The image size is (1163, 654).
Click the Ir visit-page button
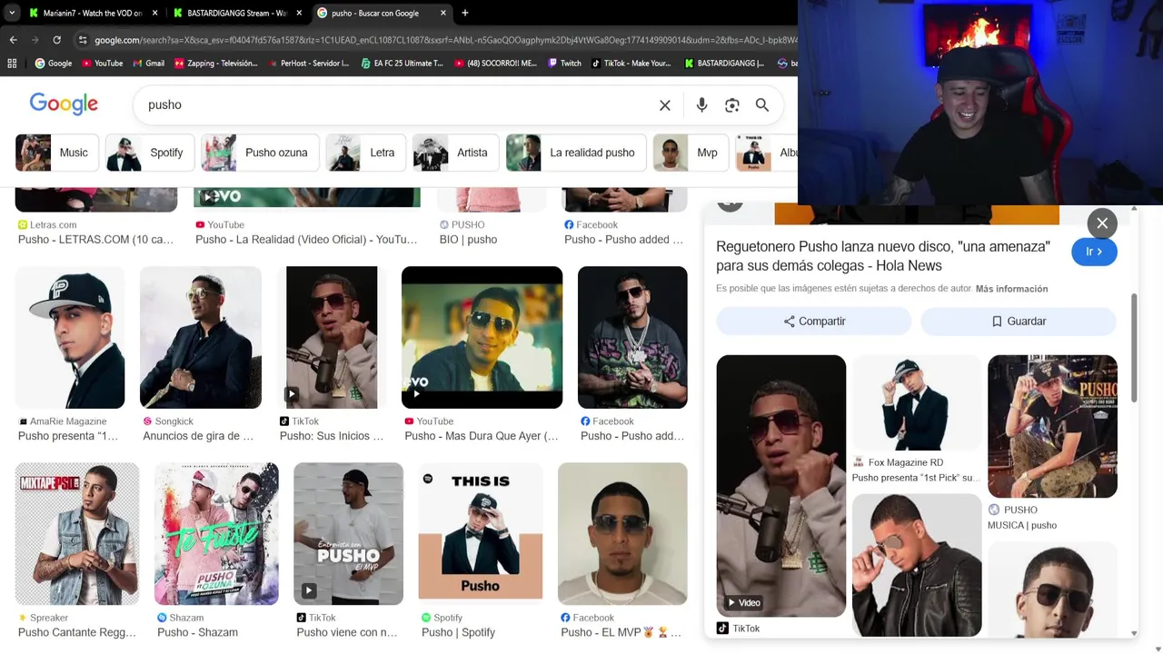tap(1094, 252)
